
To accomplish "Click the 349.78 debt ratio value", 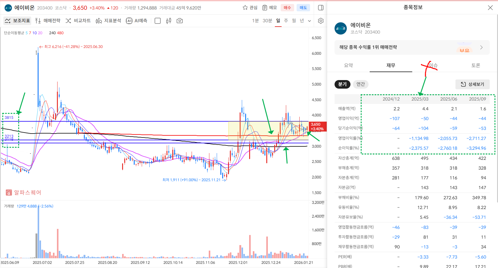I will (479, 198).
